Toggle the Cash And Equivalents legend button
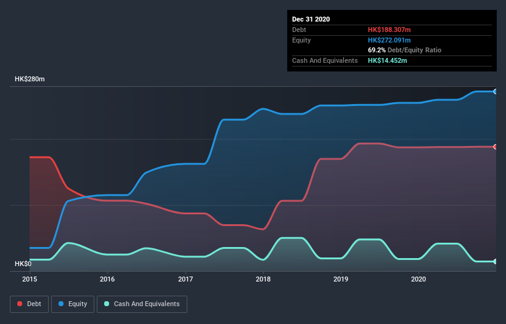 [x=142, y=304]
